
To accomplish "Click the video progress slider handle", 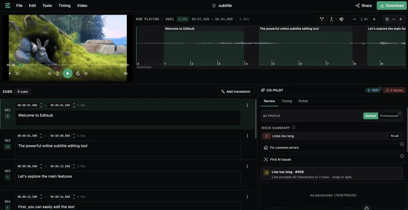I will [x=20, y=65].
